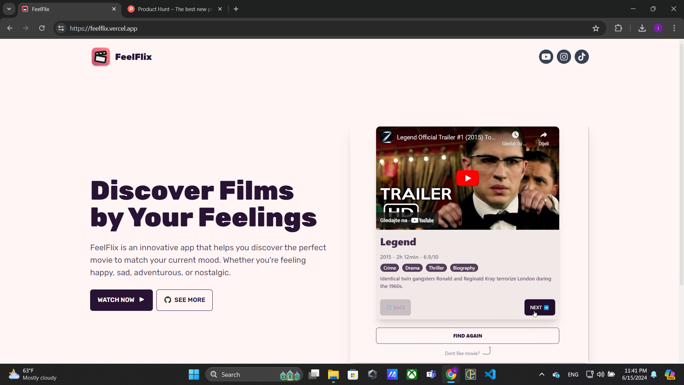
Task: Open Microsoft Store from taskbar
Action: (x=353, y=374)
